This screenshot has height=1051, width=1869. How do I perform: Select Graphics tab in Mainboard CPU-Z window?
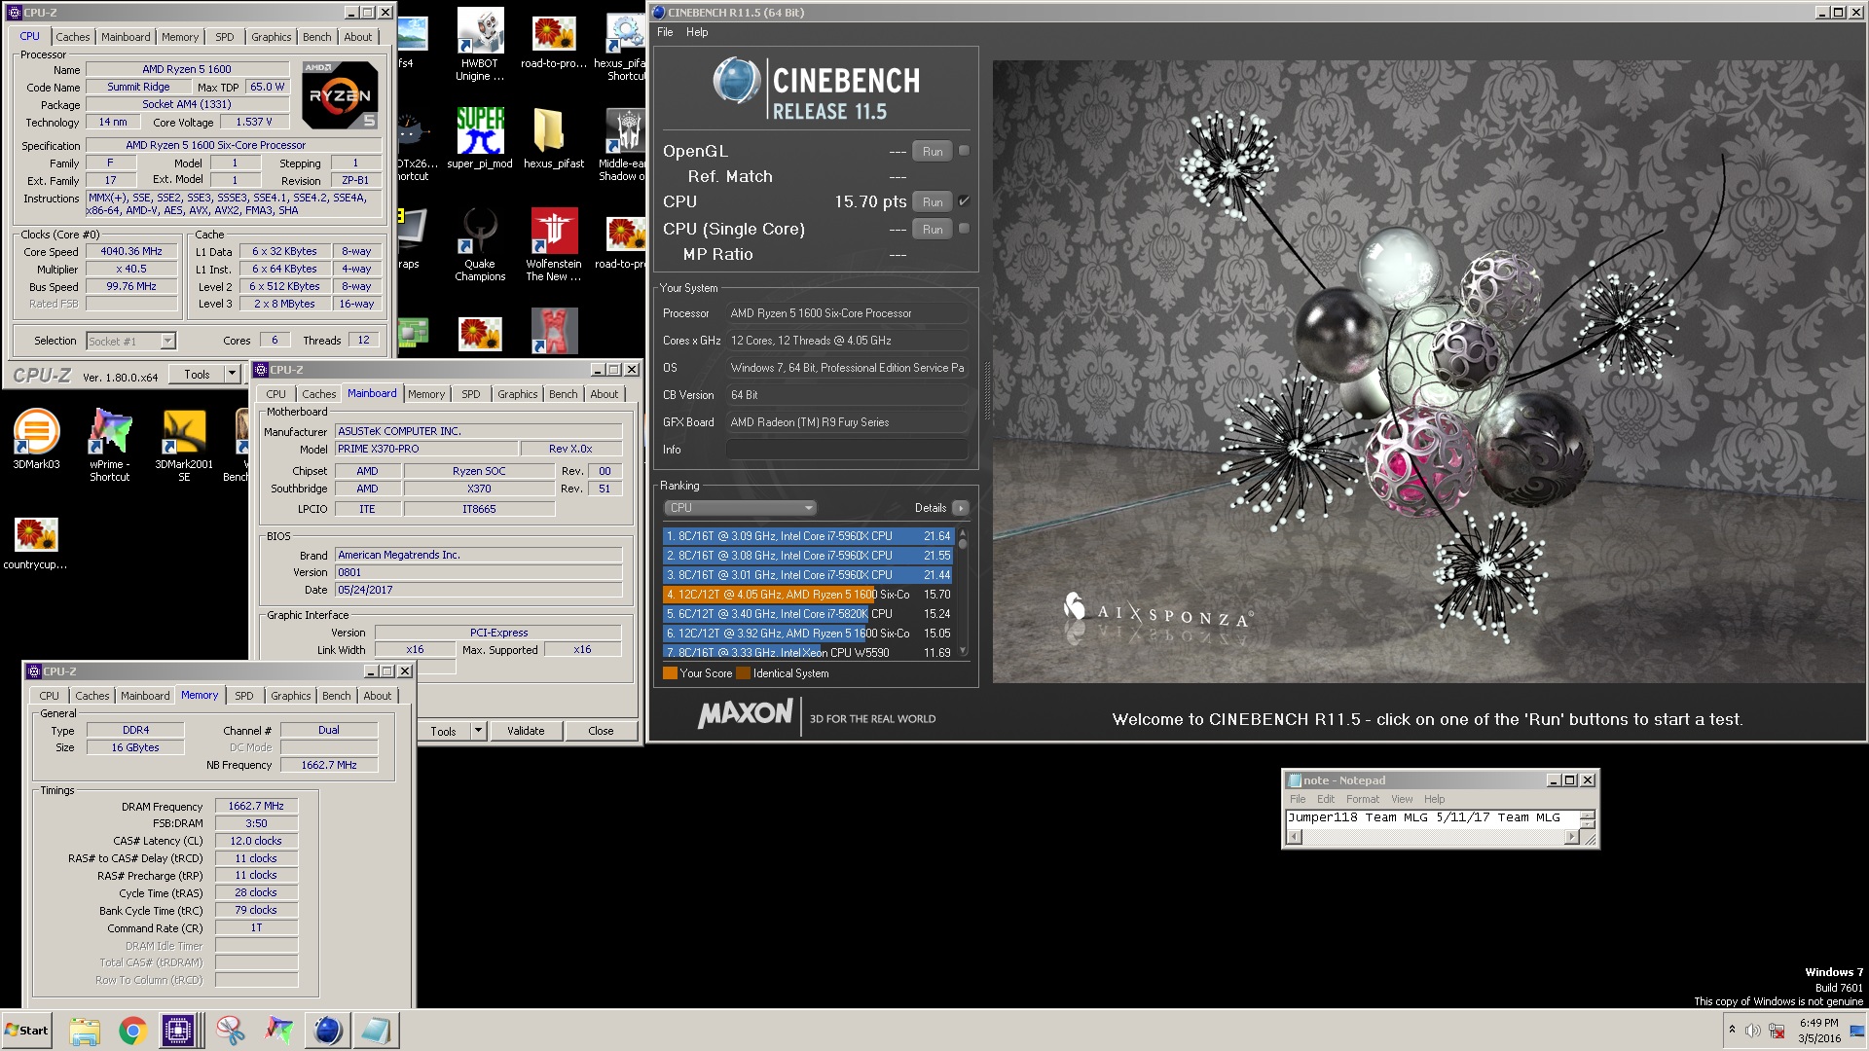coord(517,394)
